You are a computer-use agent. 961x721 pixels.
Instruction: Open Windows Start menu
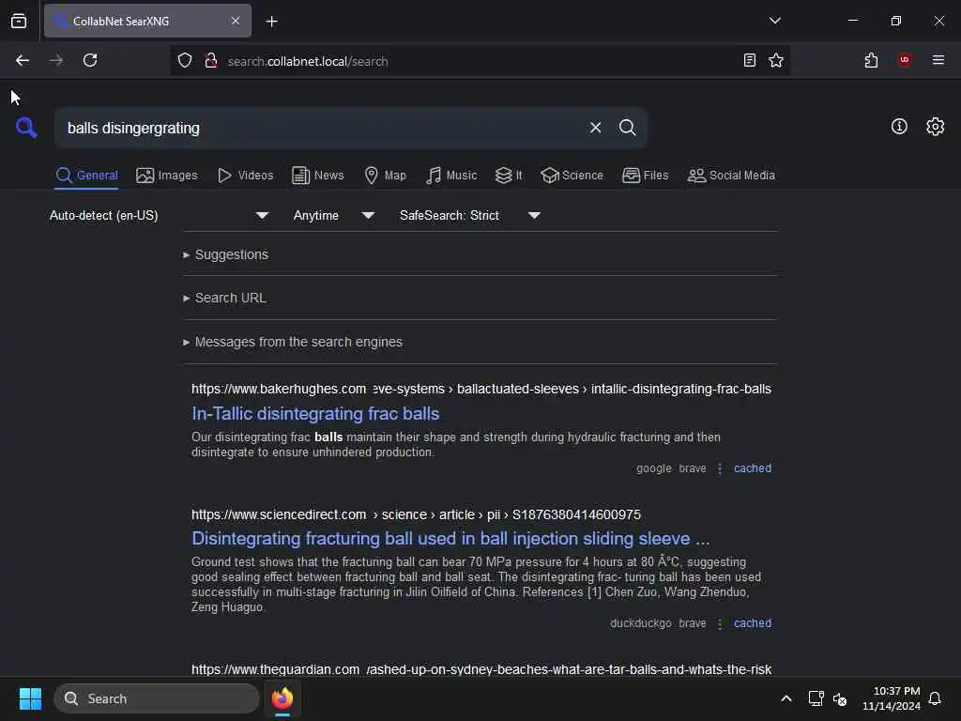[30, 698]
